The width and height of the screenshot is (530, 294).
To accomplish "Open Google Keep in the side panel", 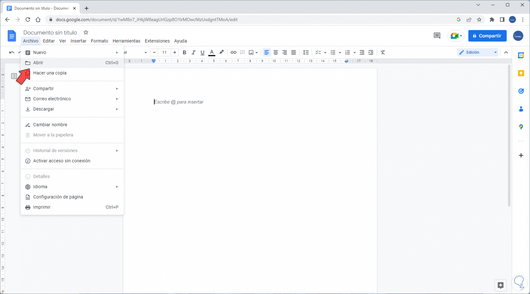I will (521, 73).
